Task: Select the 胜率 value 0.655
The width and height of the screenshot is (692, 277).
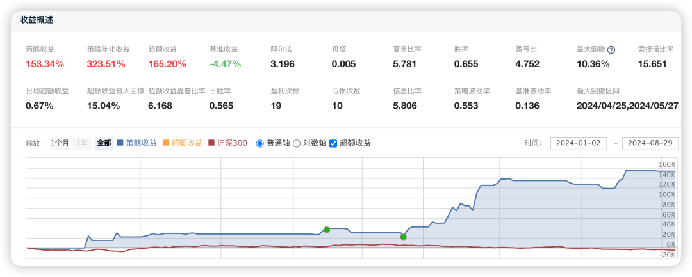Action: coord(466,64)
